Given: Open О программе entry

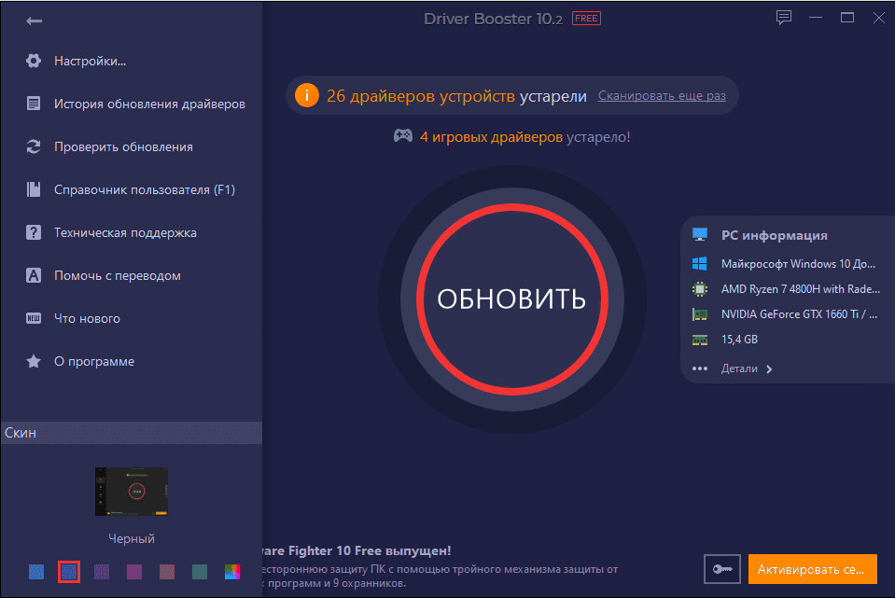Looking at the screenshot, I should [94, 361].
